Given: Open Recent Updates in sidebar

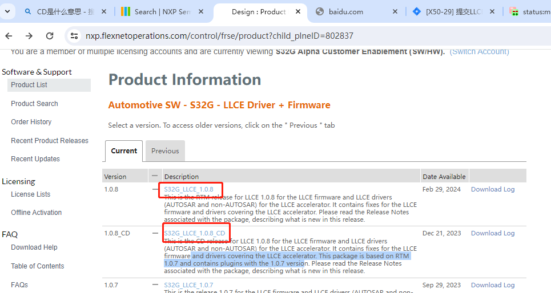Looking at the screenshot, I should click(x=35, y=159).
